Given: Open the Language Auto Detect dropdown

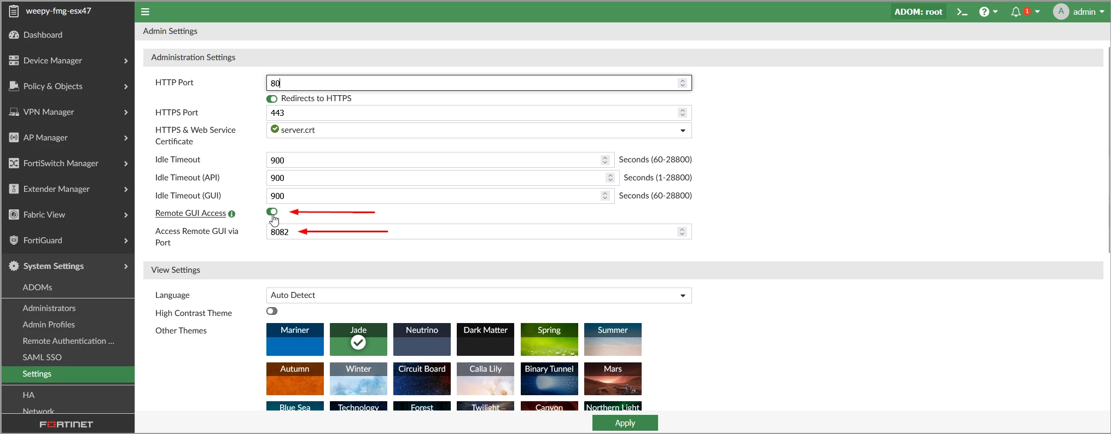Looking at the screenshot, I should pos(479,295).
